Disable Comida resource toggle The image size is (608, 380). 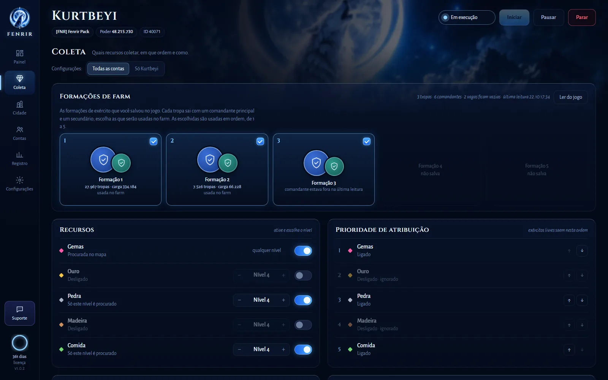pyautogui.click(x=303, y=350)
